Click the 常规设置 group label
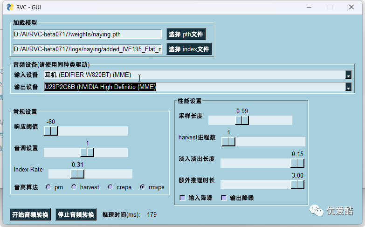 click(25, 112)
